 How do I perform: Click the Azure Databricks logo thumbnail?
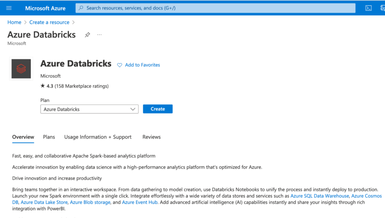[21, 69]
